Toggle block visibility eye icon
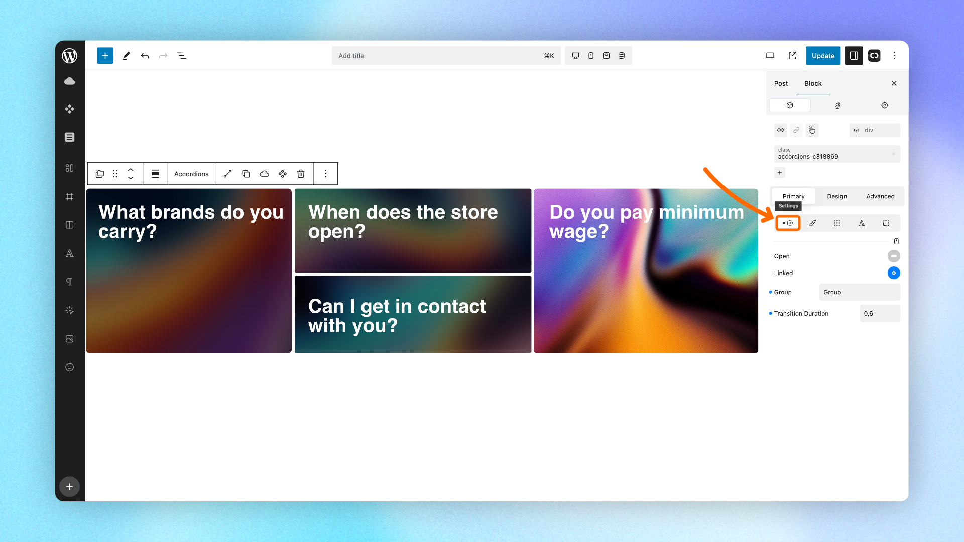964x542 pixels. tap(781, 130)
